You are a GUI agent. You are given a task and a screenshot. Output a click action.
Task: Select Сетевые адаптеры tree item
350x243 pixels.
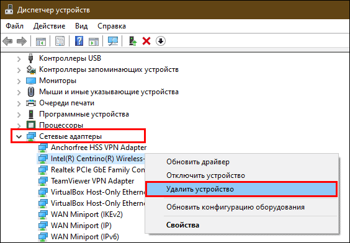point(70,136)
